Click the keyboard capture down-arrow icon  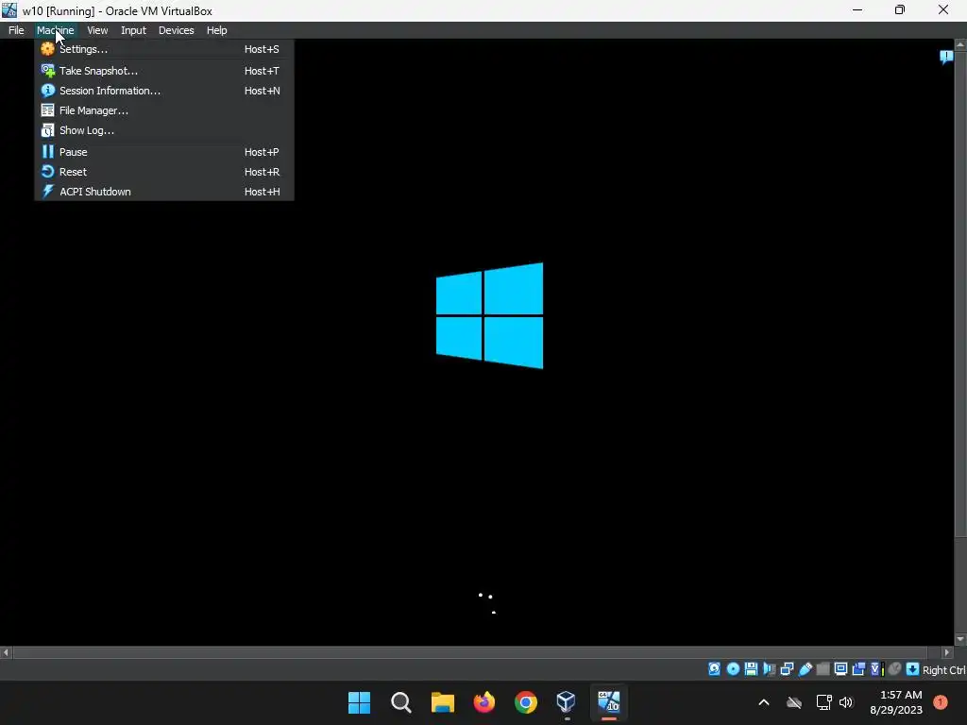tap(913, 669)
